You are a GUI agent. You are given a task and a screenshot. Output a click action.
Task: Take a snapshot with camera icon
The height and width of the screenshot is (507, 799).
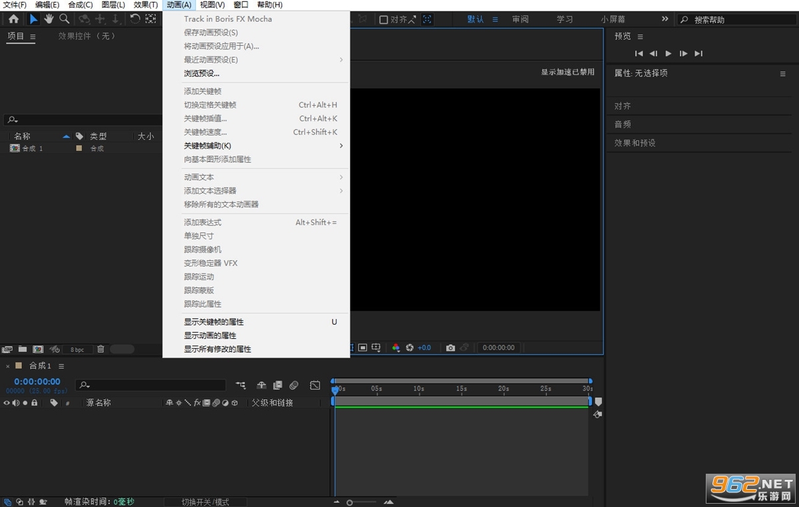click(x=451, y=348)
